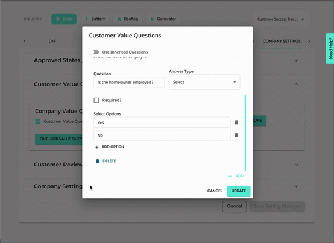Click the ADD question button
The height and width of the screenshot is (243, 334).
pyautogui.click(x=236, y=176)
